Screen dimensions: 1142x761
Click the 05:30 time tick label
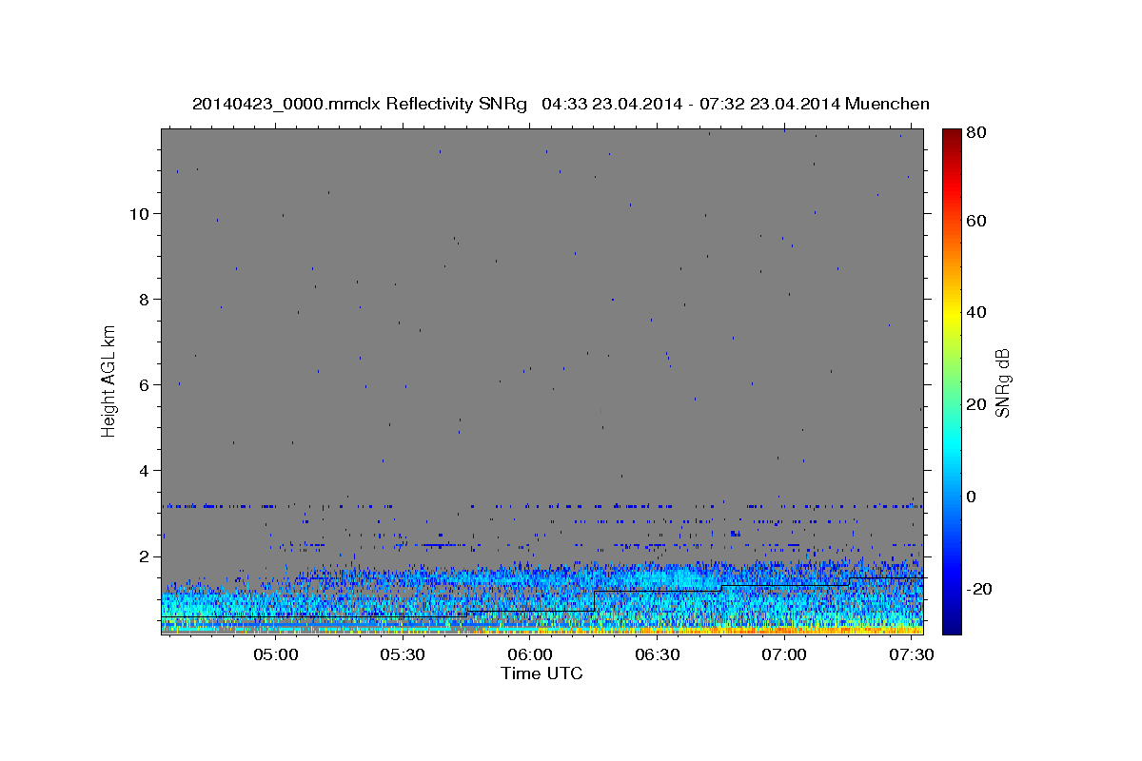tap(403, 655)
